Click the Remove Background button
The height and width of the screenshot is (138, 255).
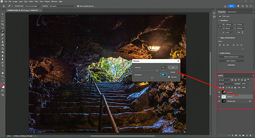231,57
